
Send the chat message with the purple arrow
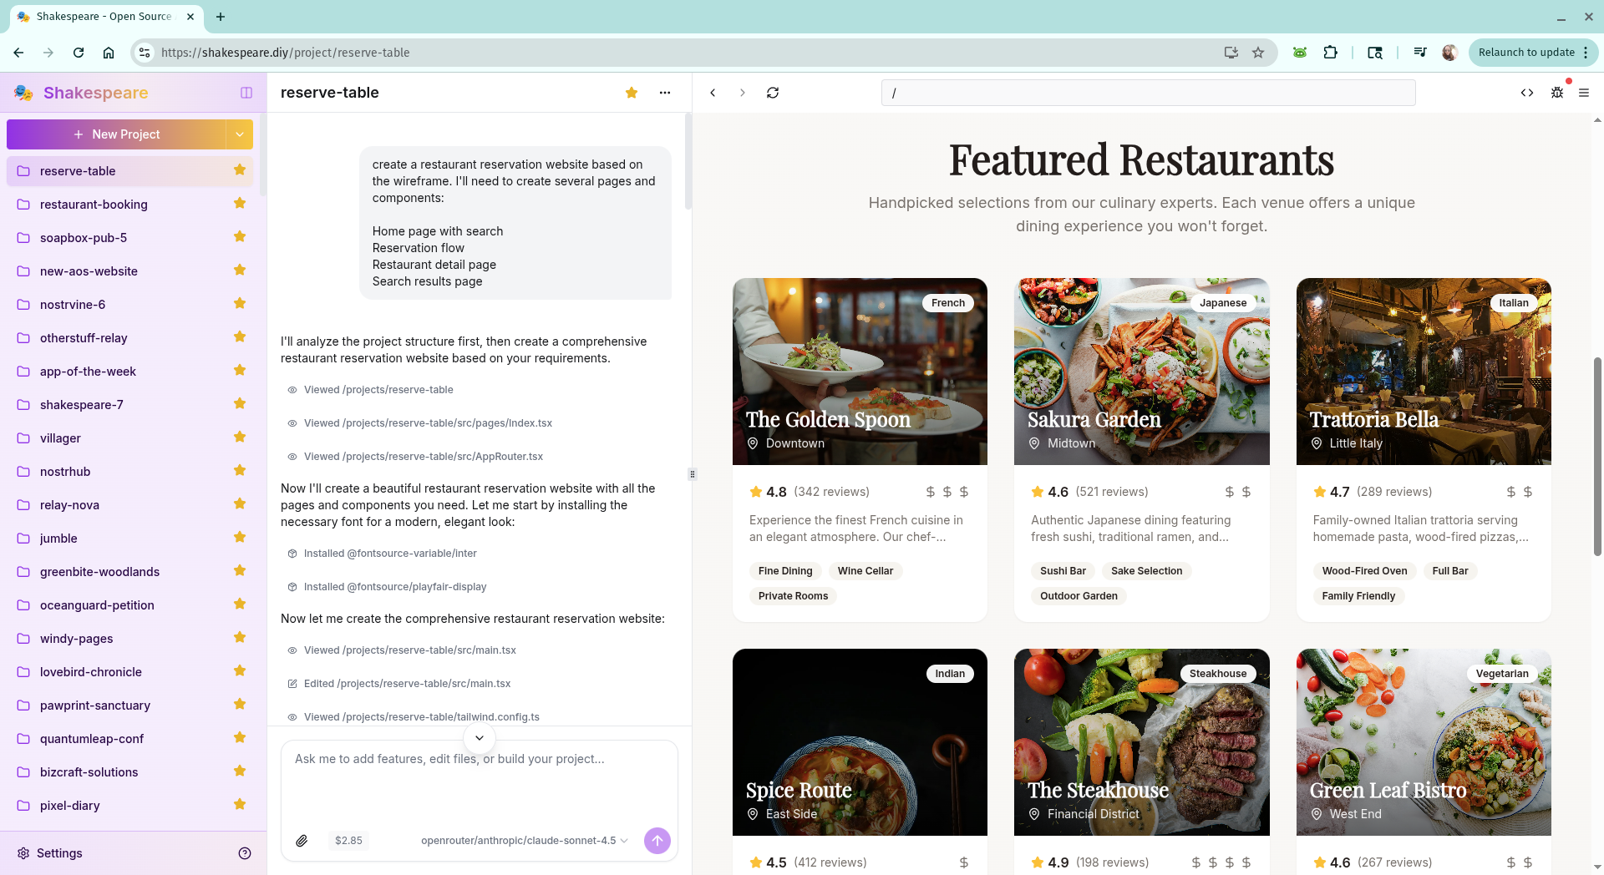coord(657,840)
